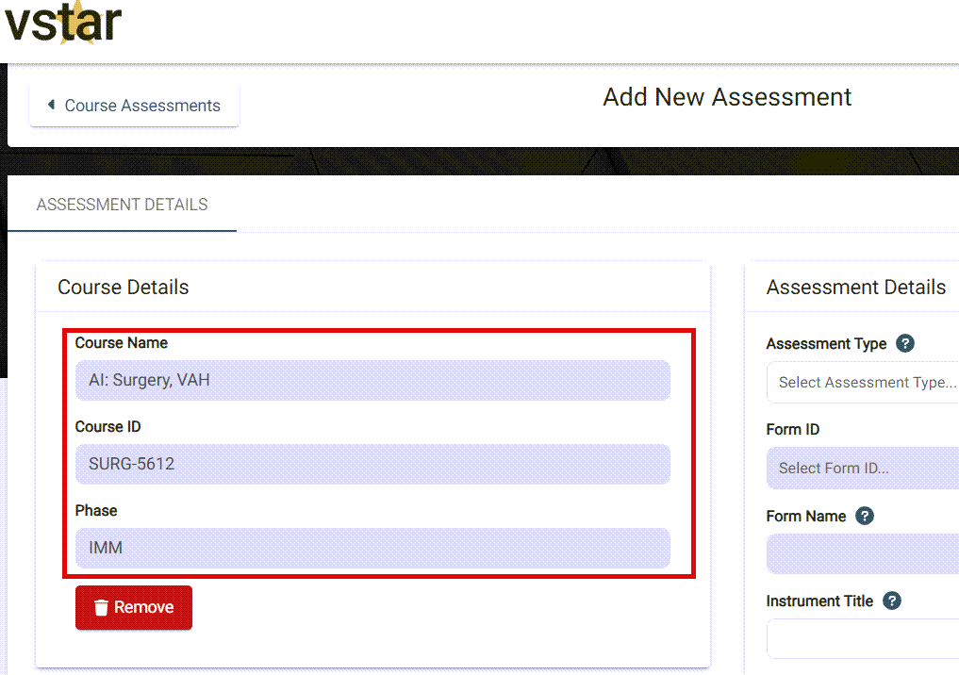Click the Course Details panel header
This screenshot has width=959, height=675.
124,288
